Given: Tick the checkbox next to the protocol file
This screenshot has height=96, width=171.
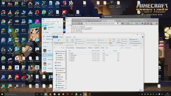Looking at the screenshot, I should click(x=69, y=59).
